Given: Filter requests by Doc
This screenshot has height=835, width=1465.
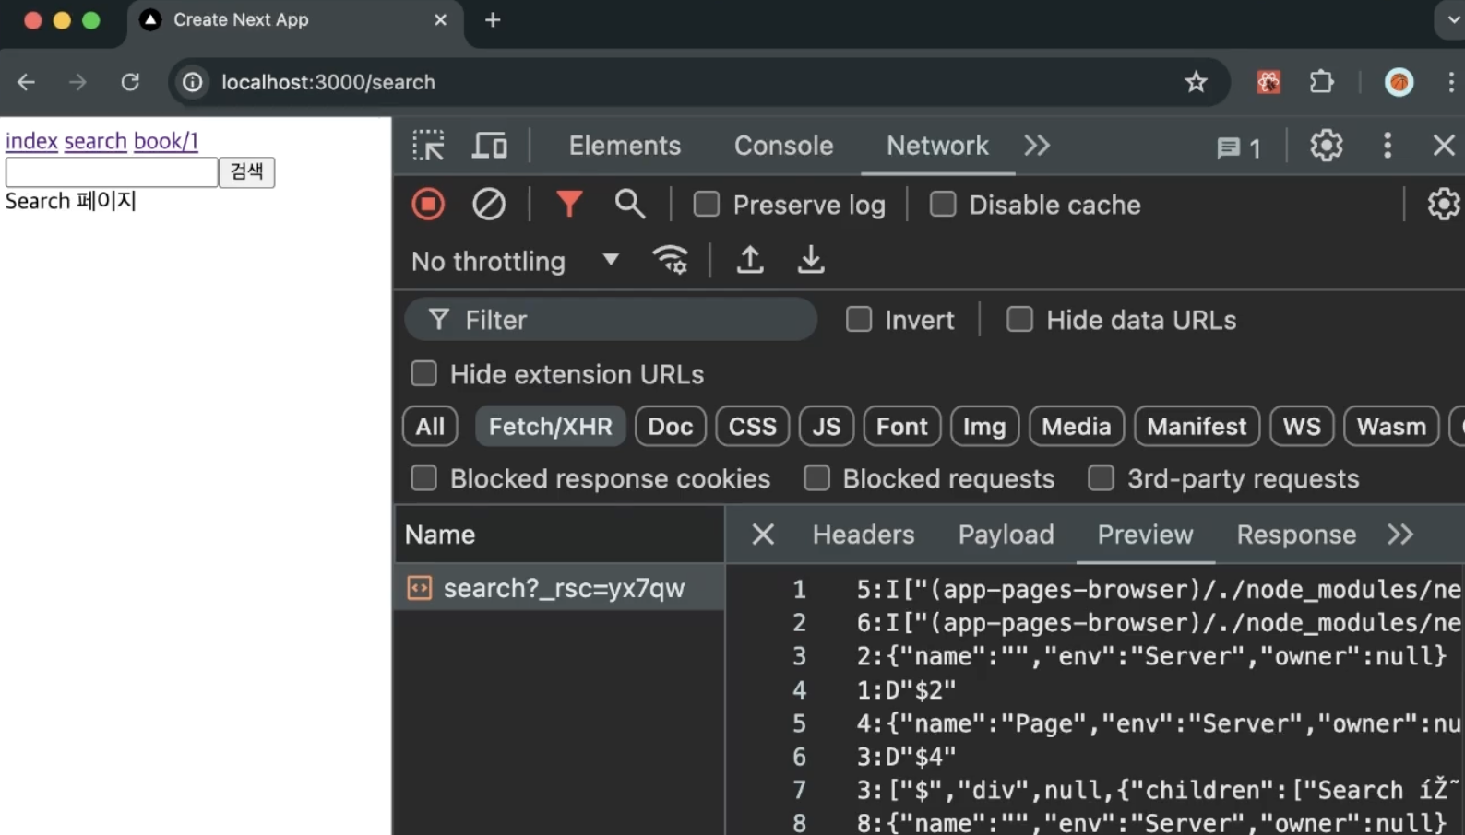Looking at the screenshot, I should 671,427.
